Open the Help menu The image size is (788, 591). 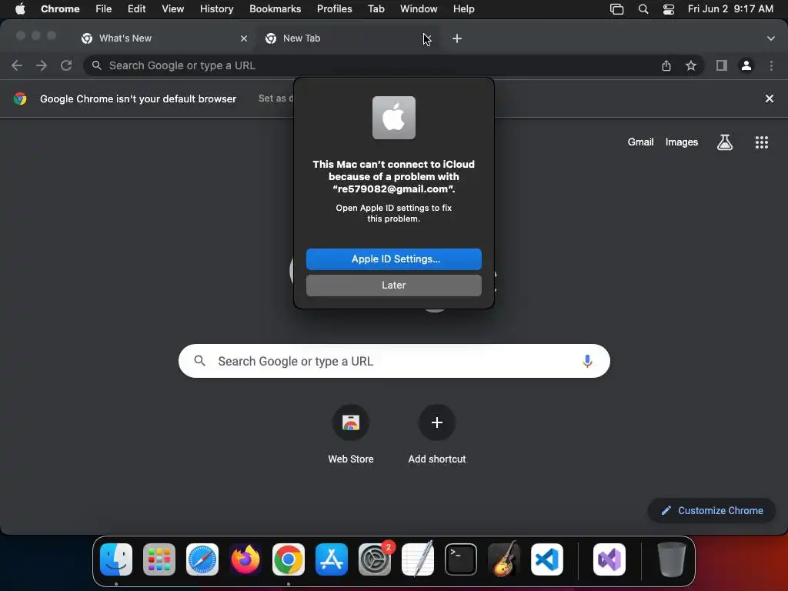[x=463, y=8]
